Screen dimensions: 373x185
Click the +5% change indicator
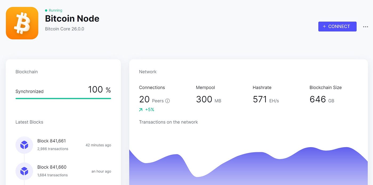147,110
